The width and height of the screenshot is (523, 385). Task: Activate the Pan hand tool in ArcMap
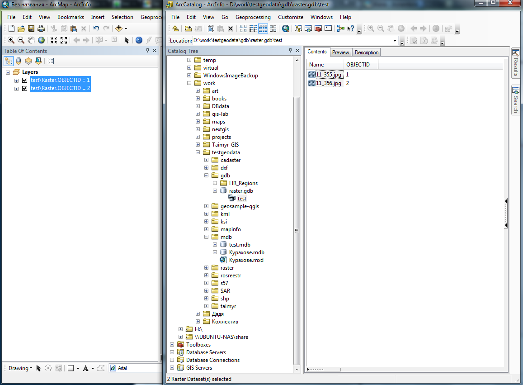click(x=31, y=40)
